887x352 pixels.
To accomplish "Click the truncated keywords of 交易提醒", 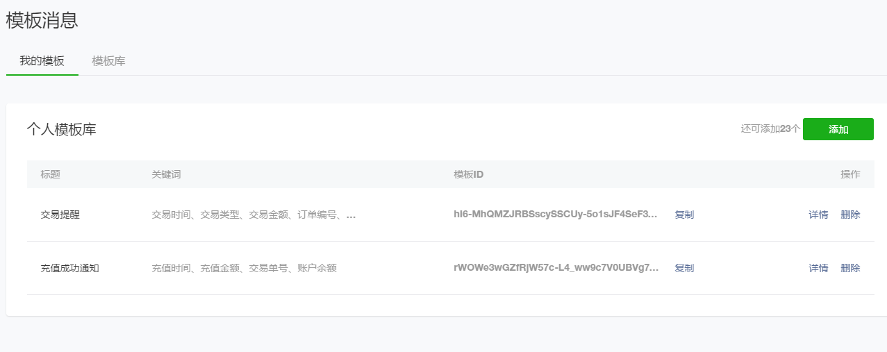I will (254, 215).
